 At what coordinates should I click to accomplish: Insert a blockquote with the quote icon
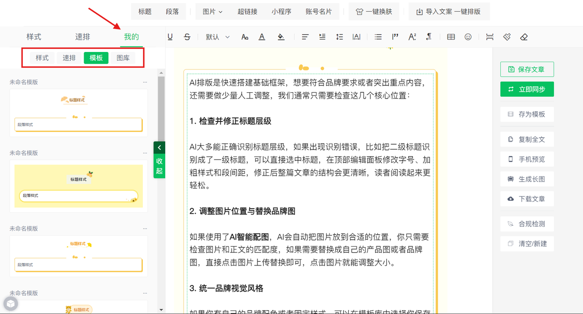(x=395, y=37)
